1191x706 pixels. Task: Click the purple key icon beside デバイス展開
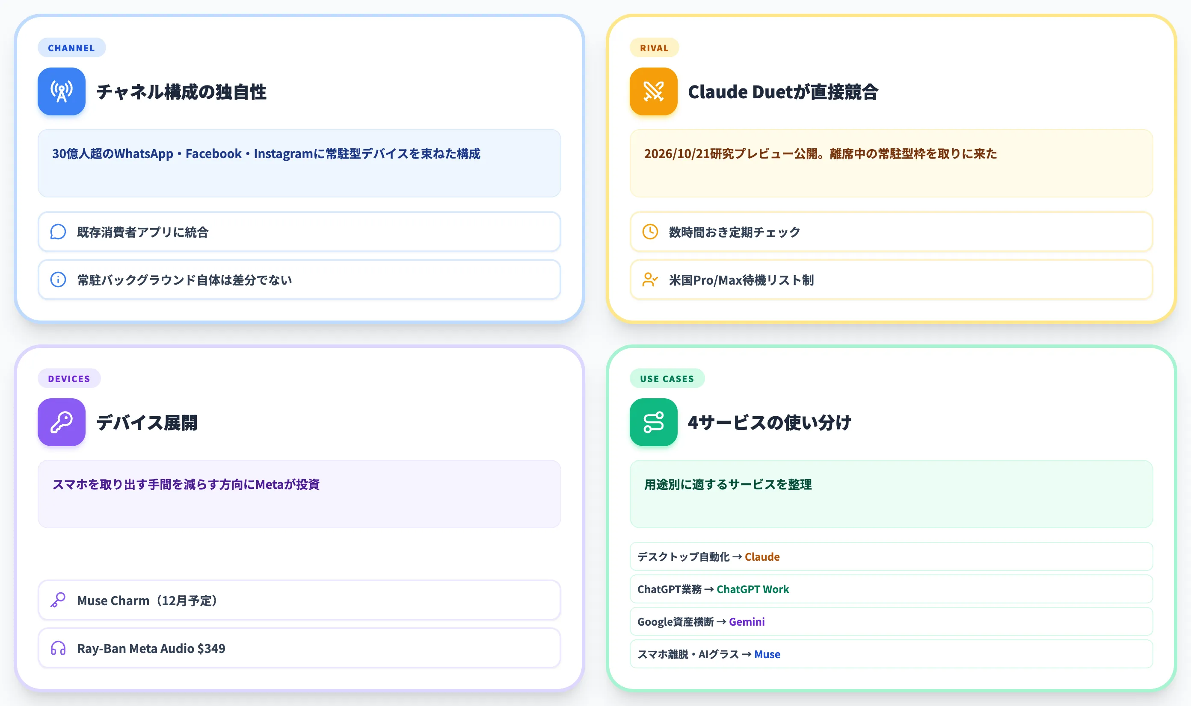pos(62,422)
